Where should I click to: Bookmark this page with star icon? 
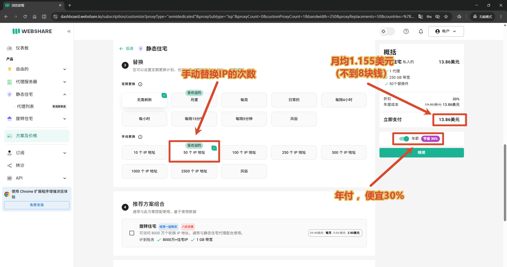[x=446, y=17]
